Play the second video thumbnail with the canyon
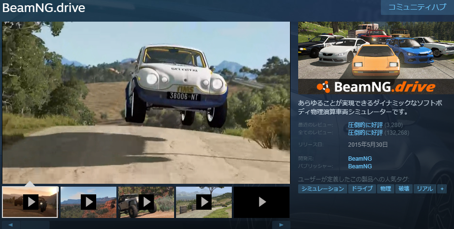Screen dimensions: 454x229 click(88, 202)
